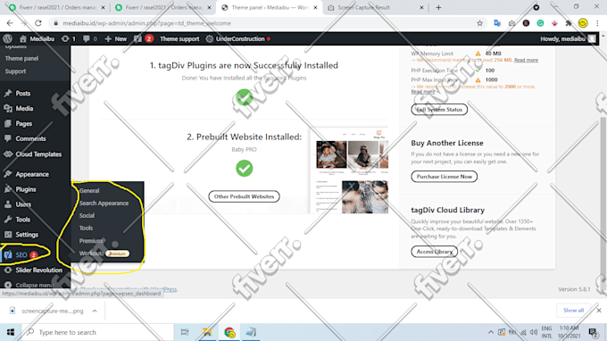Screen dimensions: 607x341
Task: Open the Google Translate extension
Action: [497, 23]
